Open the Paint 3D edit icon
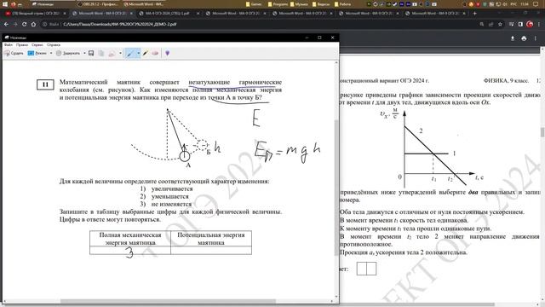This screenshot has width=545, height=307. (x=168, y=53)
